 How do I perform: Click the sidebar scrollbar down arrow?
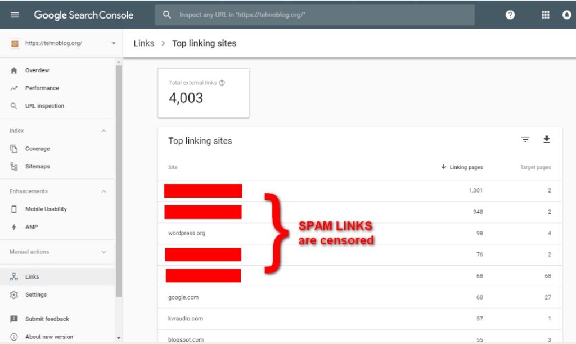click(119, 338)
